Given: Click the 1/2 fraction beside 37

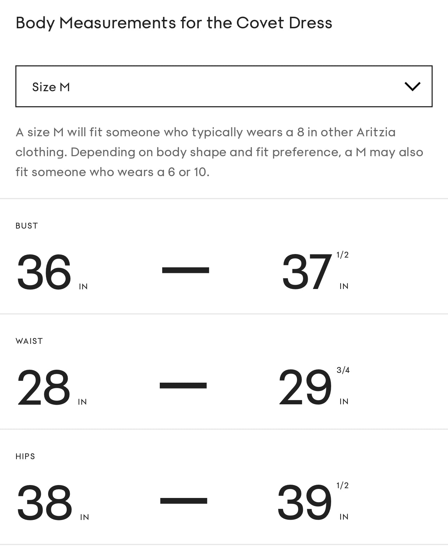Looking at the screenshot, I should tap(343, 255).
